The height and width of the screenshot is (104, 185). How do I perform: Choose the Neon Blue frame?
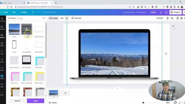click(40, 61)
